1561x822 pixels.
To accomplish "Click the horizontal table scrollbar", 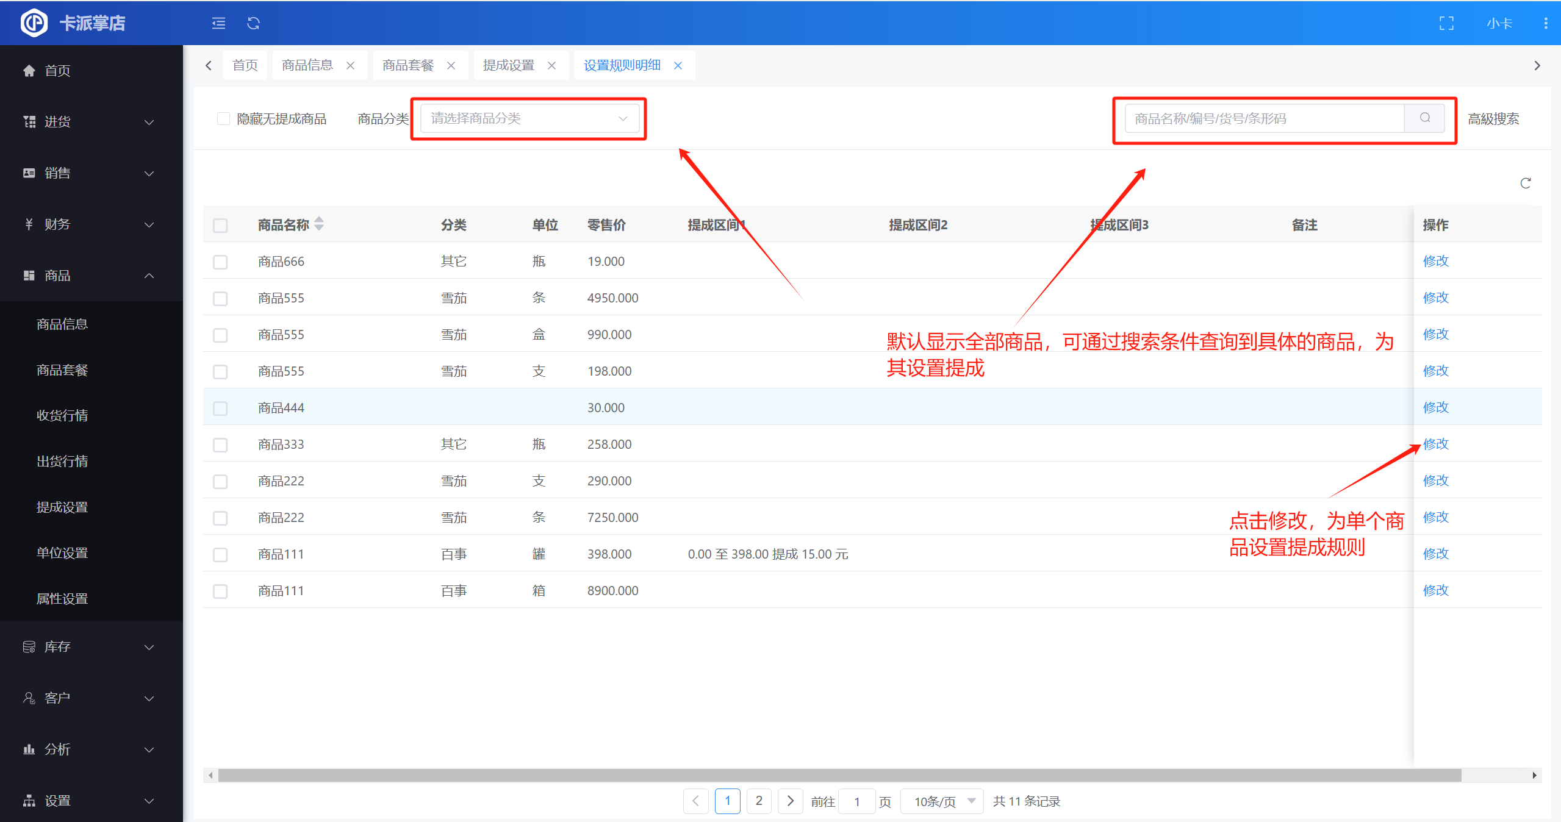I will [839, 775].
